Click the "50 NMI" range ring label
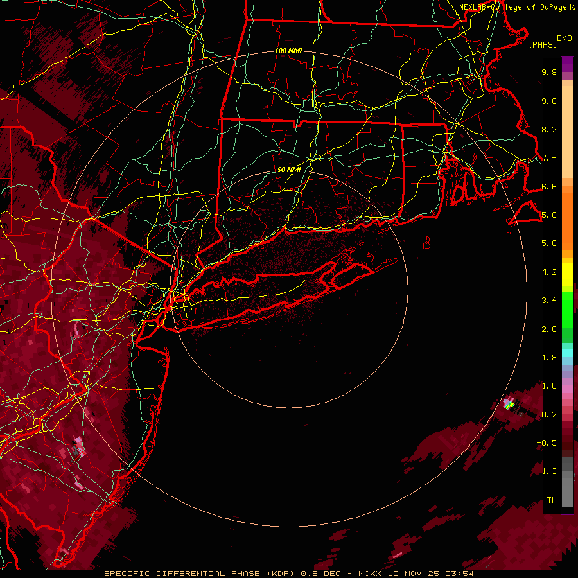 tap(289, 170)
